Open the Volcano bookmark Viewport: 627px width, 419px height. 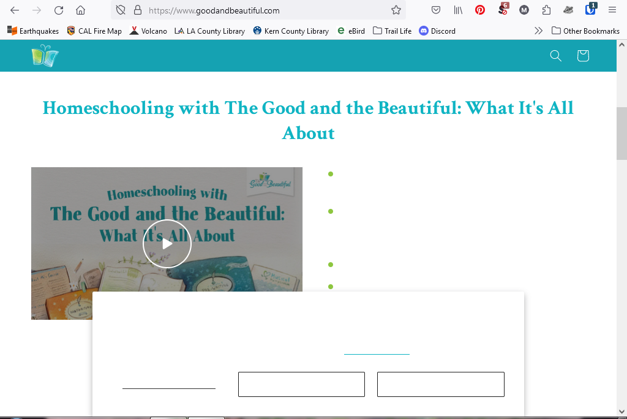pyautogui.click(x=148, y=31)
